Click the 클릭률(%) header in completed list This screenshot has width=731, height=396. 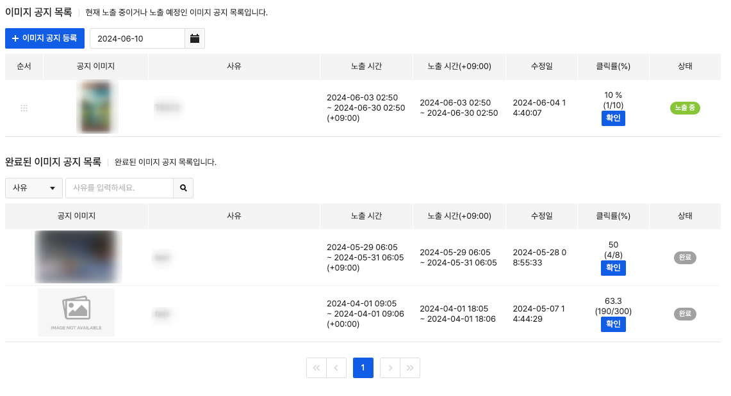click(x=613, y=216)
